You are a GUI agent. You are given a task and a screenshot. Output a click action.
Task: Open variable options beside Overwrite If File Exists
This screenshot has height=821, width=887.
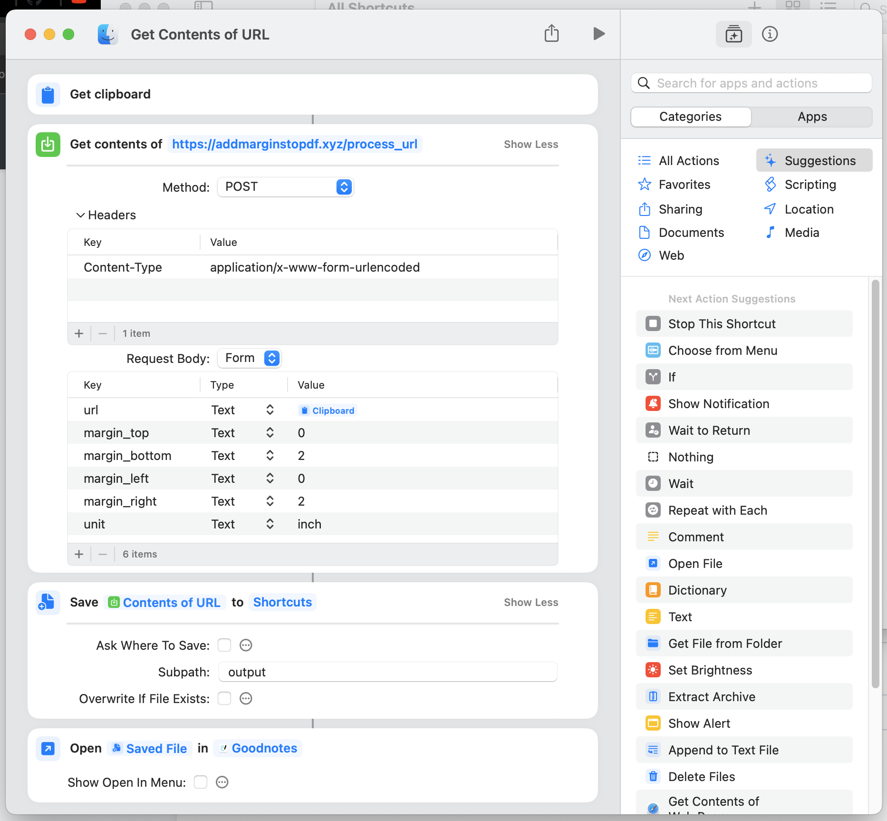point(246,698)
